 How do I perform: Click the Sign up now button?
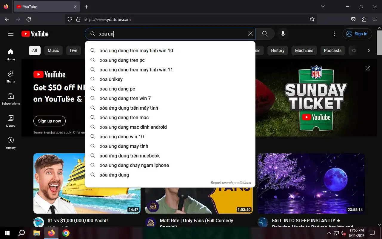click(50, 121)
